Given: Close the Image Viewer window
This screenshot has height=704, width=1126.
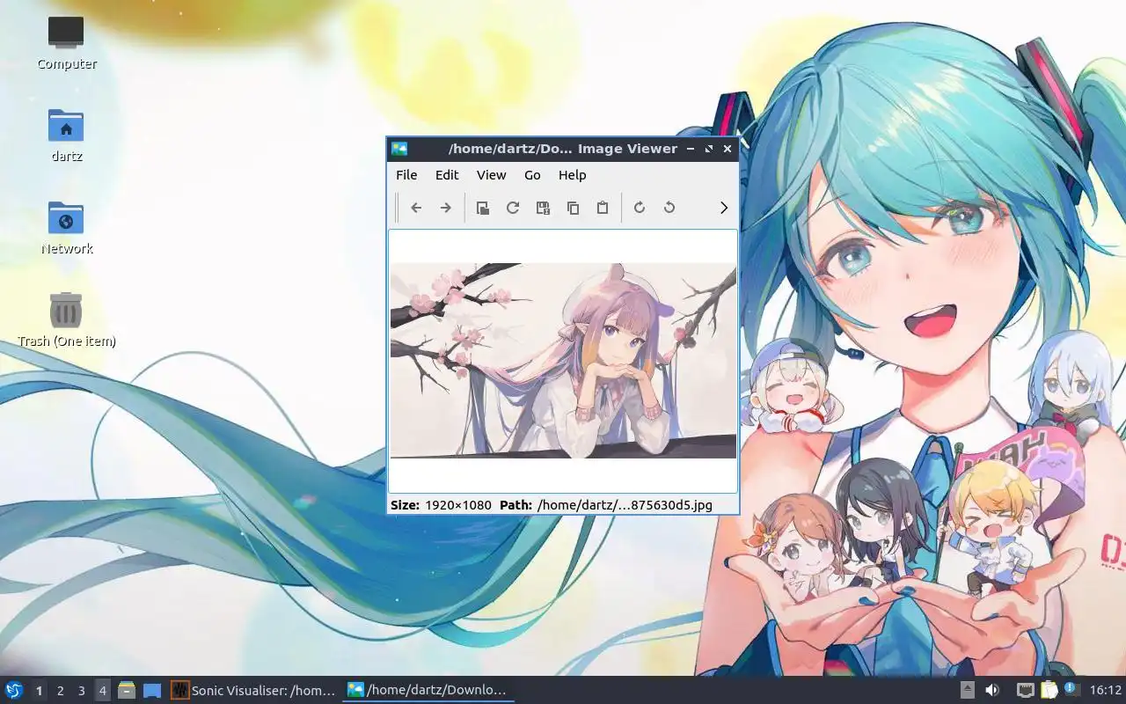Looking at the screenshot, I should [x=728, y=149].
